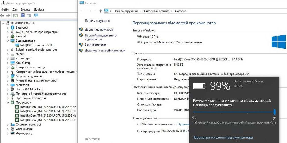Screen dimensions: 287x143
Task: Collapse the Відеоадаптери tree node
Action: 8,41
